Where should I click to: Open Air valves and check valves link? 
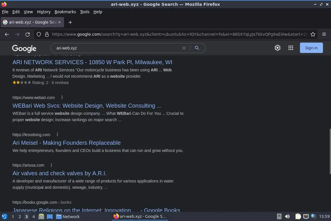(59, 173)
